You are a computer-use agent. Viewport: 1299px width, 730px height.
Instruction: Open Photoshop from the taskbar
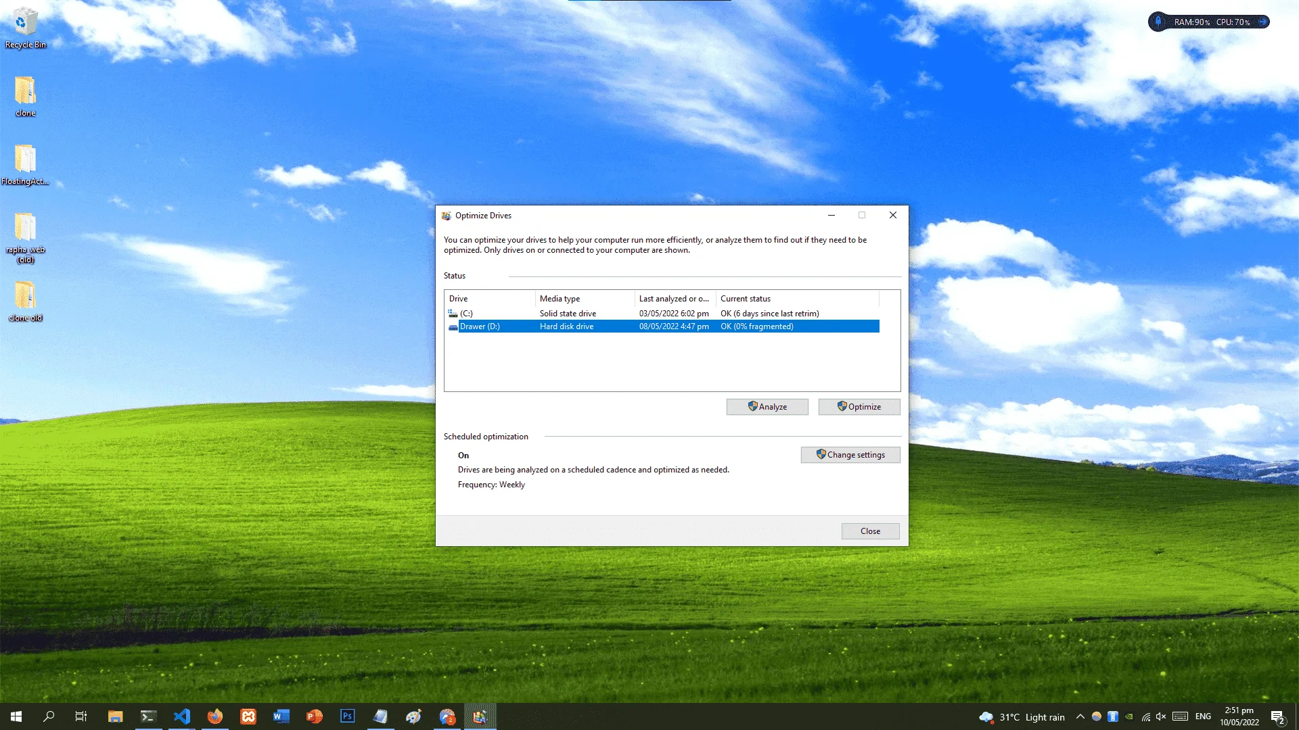tap(348, 716)
